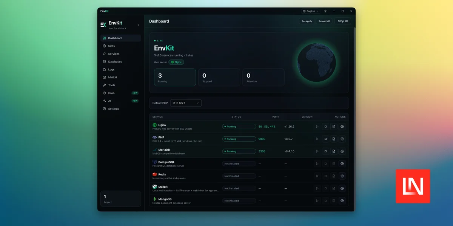The image size is (453, 226).
Task: Open the MariaDB log file icon
Action: 334,151
